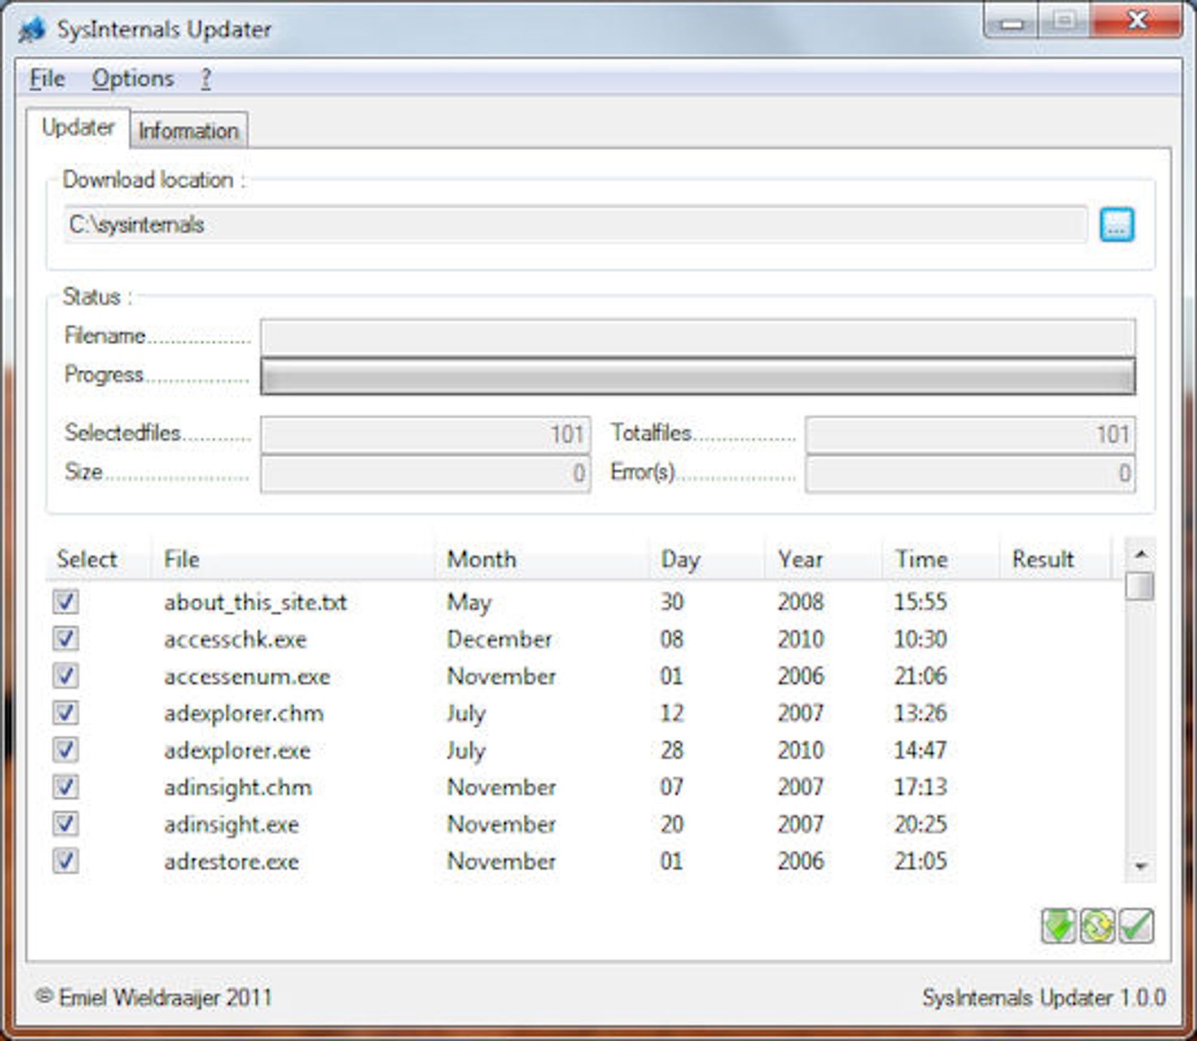The height and width of the screenshot is (1041, 1197).
Task: Sort by the File column header
Action: click(293, 559)
